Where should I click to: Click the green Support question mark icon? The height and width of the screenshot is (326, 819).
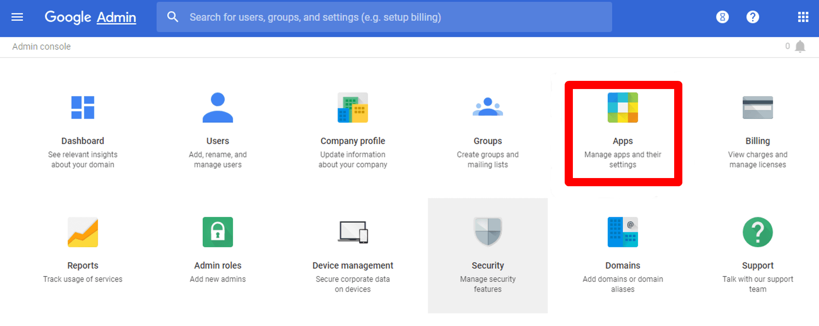click(758, 232)
